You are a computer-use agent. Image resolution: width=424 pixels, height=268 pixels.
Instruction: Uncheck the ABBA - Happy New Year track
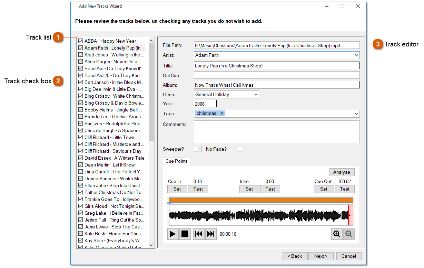pos(81,41)
